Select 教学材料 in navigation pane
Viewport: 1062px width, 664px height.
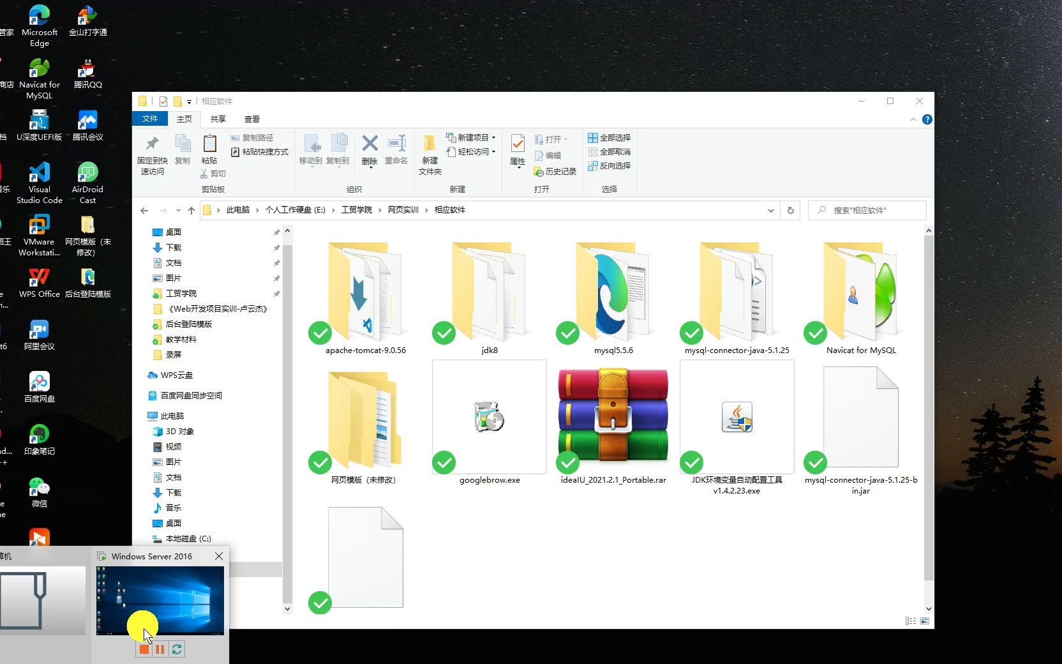tap(181, 340)
